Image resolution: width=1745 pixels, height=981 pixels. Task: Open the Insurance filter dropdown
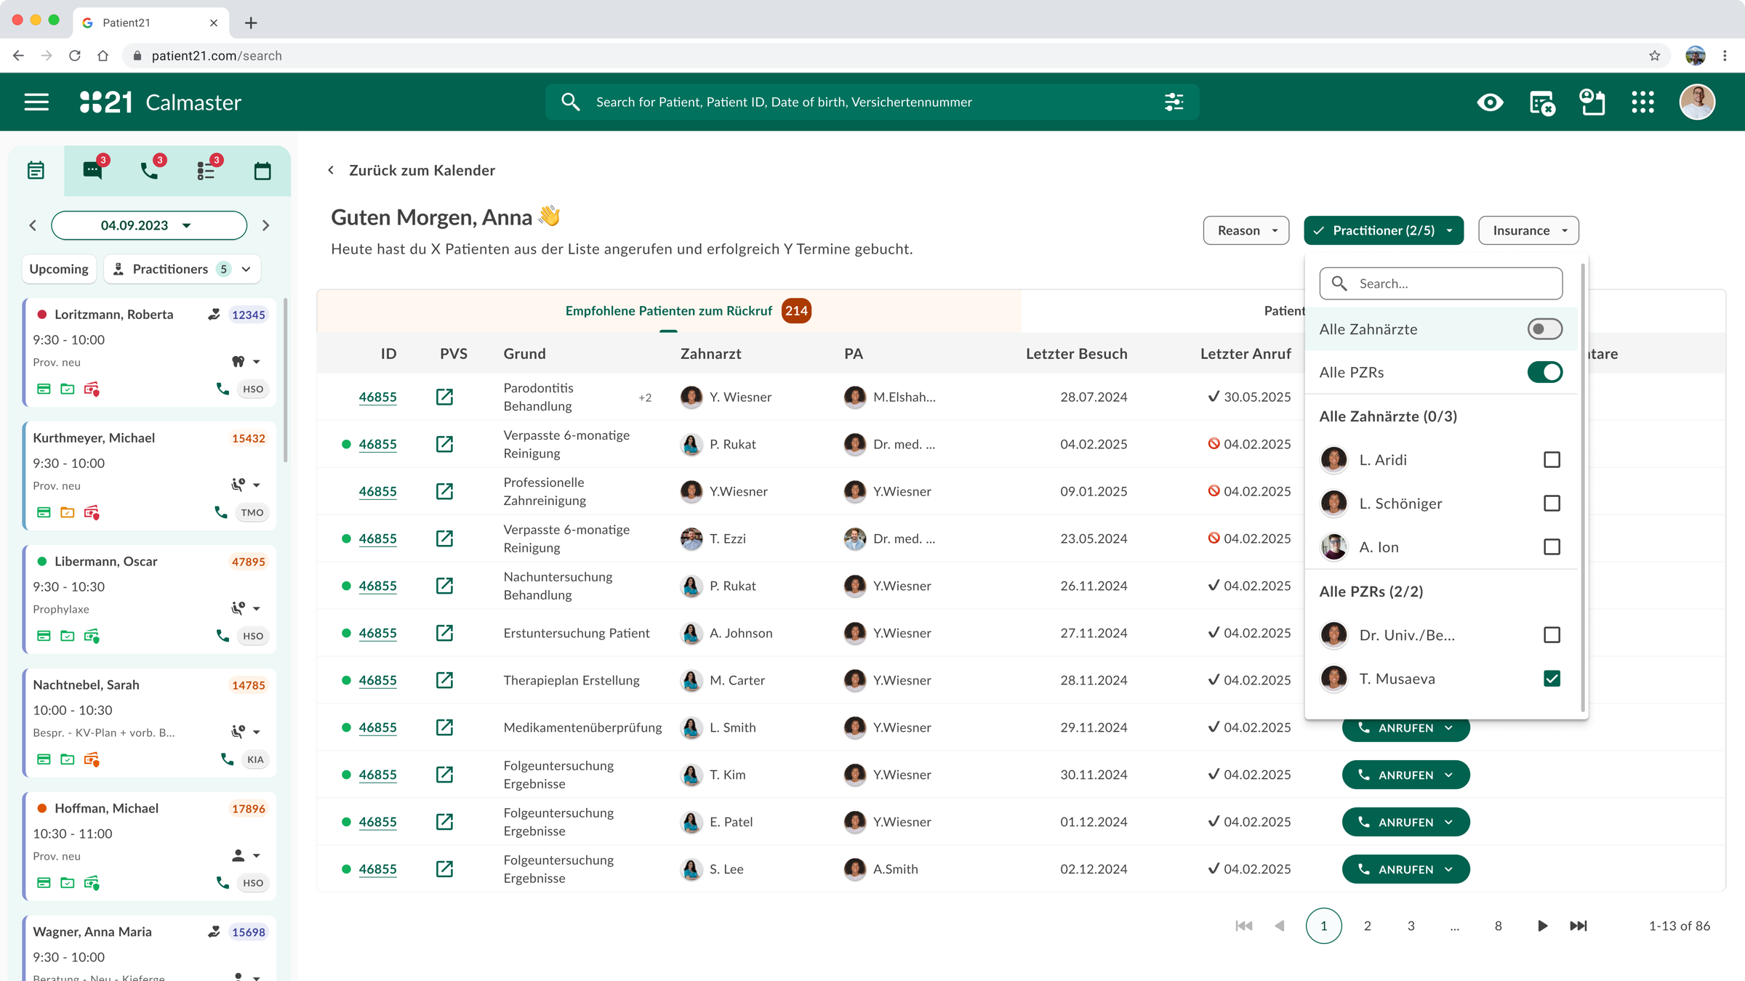pyautogui.click(x=1528, y=230)
